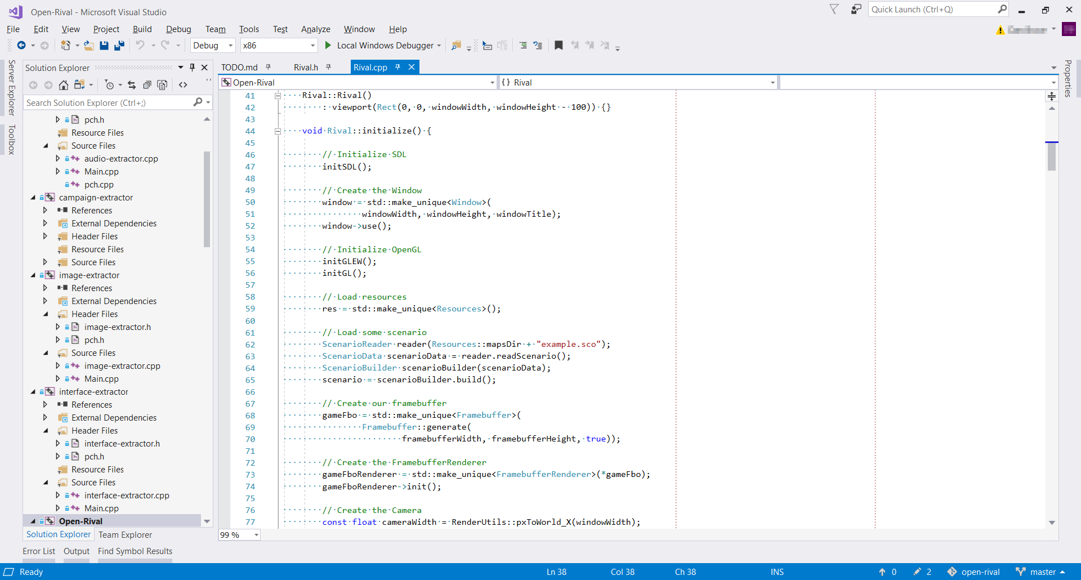This screenshot has height=580, width=1081.
Task: Open the File menu
Action: pos(13,29)
